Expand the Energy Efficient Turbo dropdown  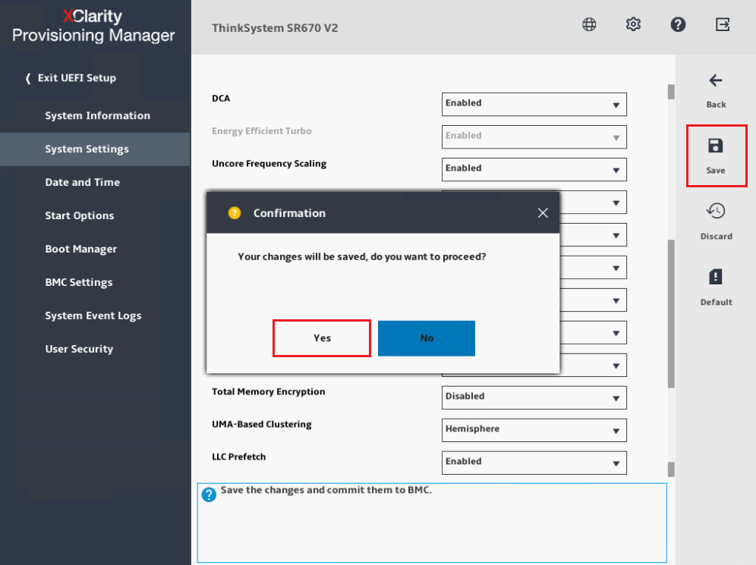[534, 137]
